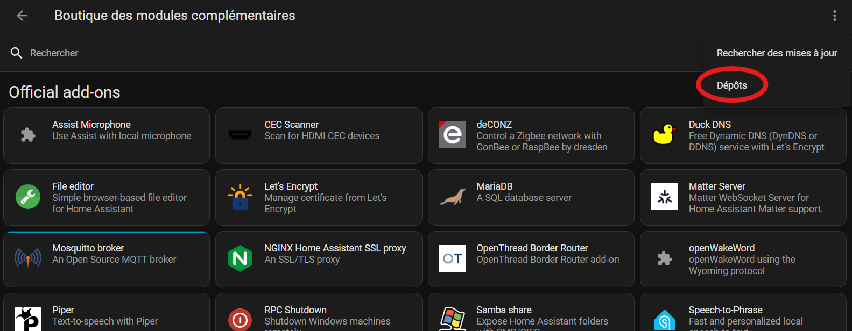Choose Rechercher des mises à jour
Viewport: 852px width, 331px height.
pyautogui.click(x=777, y=53)
